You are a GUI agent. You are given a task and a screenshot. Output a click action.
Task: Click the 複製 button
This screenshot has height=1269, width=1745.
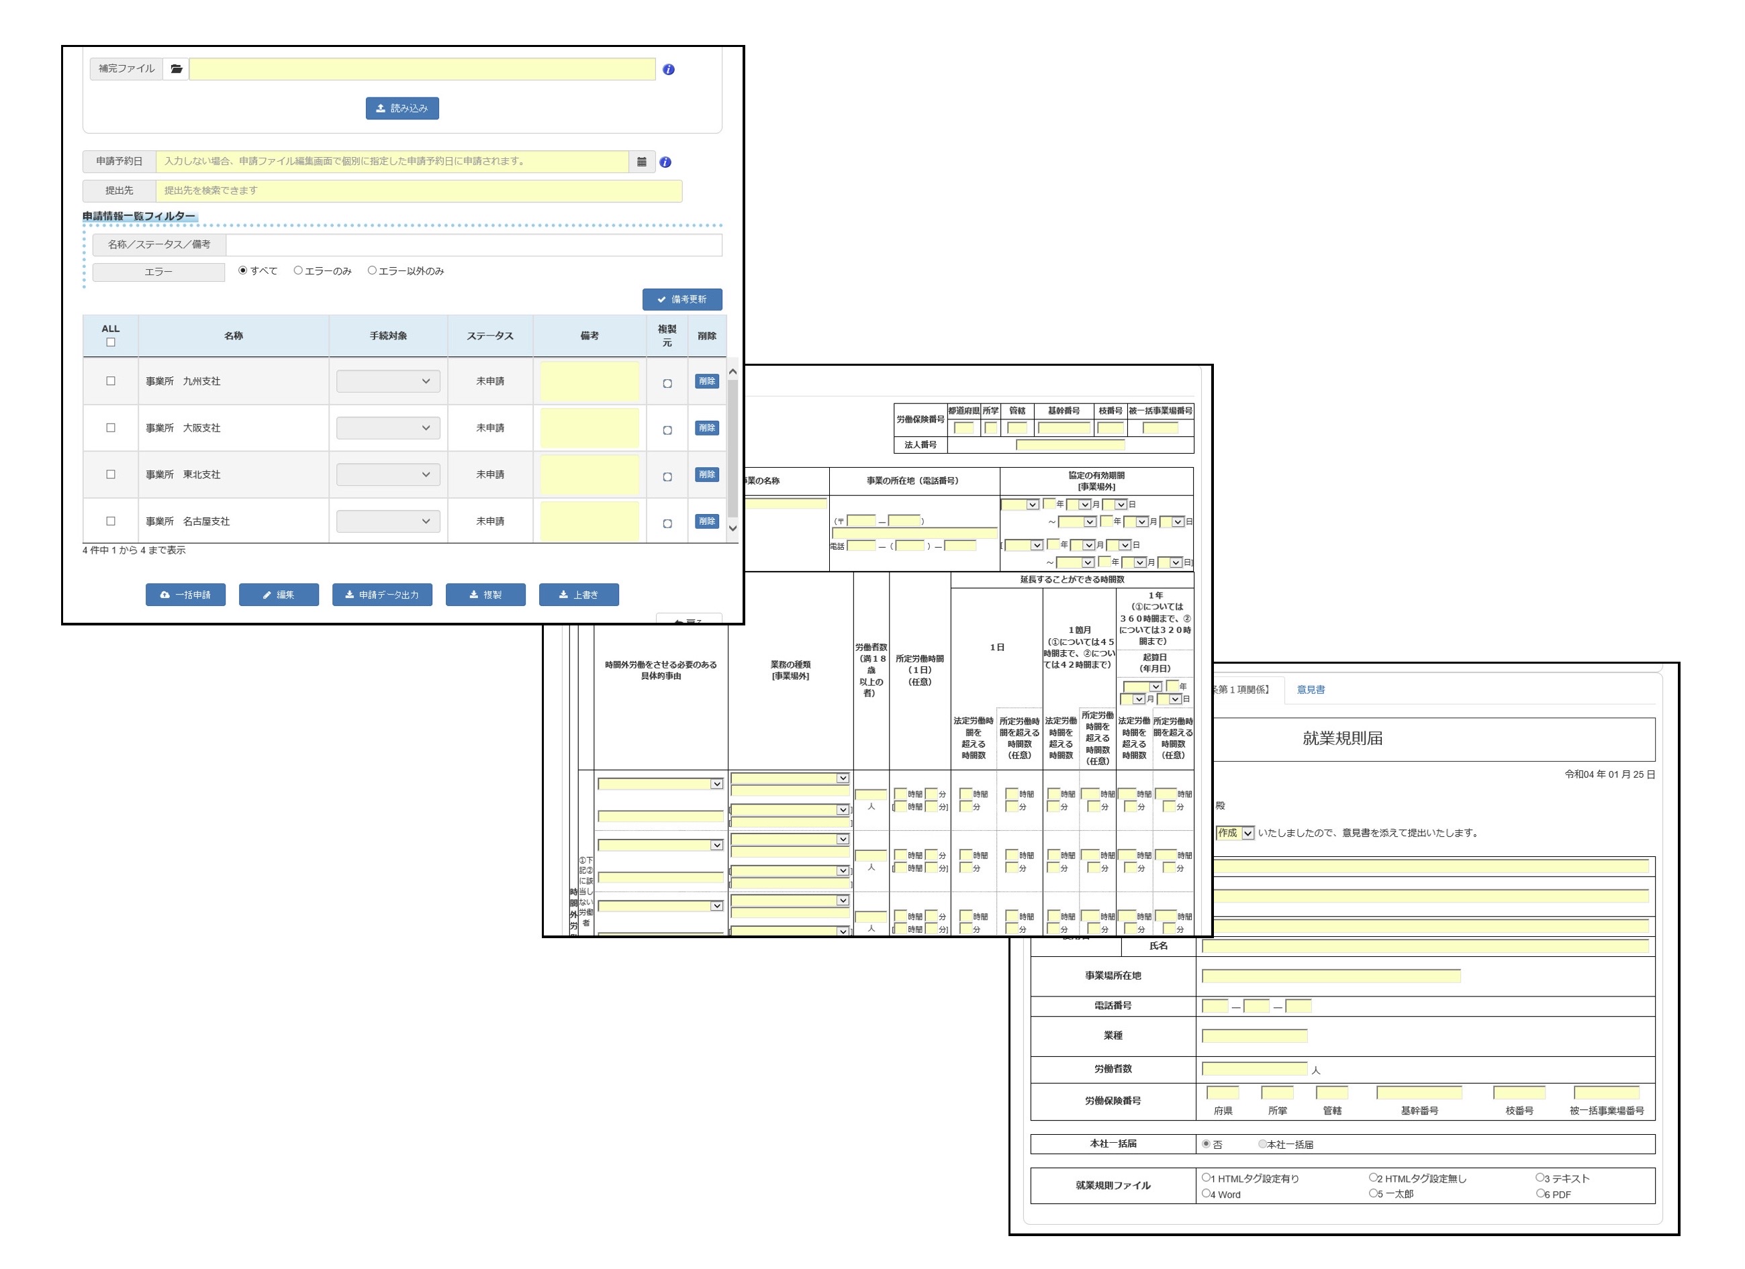click(485, 595)
